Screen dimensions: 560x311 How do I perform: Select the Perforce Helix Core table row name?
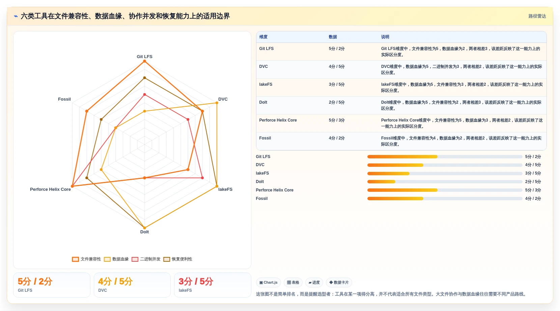coord(278,120)
